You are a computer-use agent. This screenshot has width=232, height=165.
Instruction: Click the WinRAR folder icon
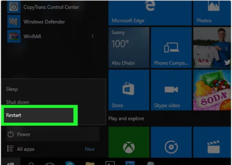coord(14,36)
